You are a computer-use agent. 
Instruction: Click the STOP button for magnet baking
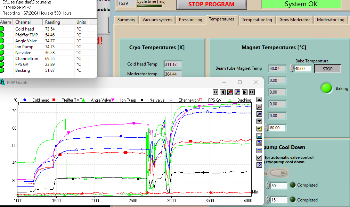327,69
